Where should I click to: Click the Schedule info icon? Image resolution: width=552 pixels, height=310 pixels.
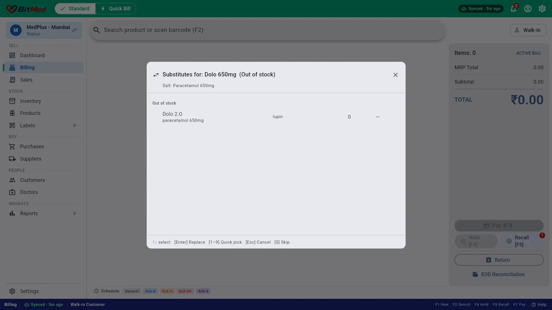click(x=96, y=291)
